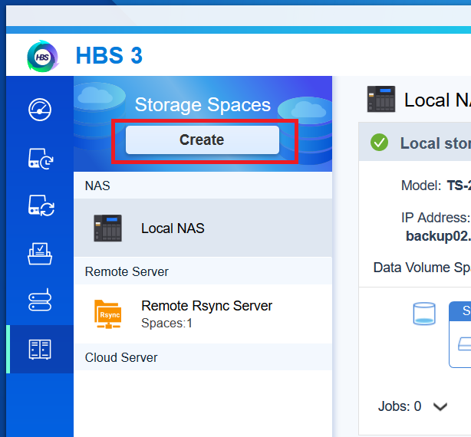Click the Model label in details
471x437 pixels.
click(421, 186)
